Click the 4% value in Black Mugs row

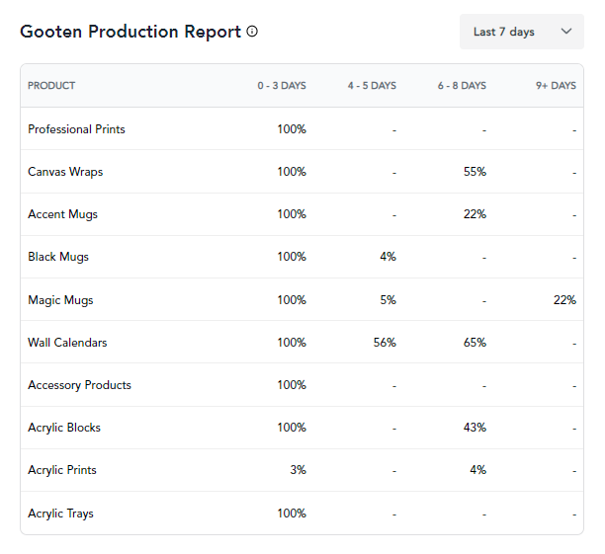(388, 257)
